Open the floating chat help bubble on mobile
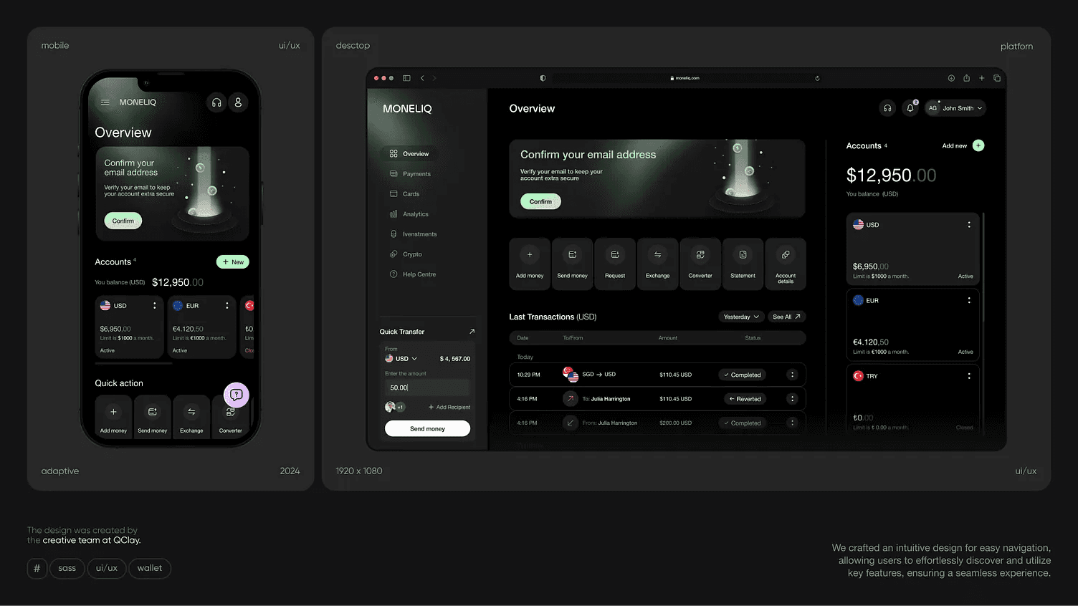 click(237, 395)
